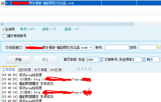This screenshot has height=102, width=161.
Task: Switch to the 工作日志 tab
Action: [x=9, y=69]
